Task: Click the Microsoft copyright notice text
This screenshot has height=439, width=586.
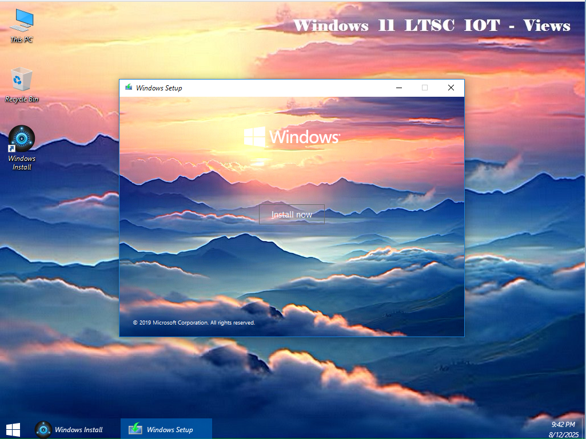Action: (194, 322)
